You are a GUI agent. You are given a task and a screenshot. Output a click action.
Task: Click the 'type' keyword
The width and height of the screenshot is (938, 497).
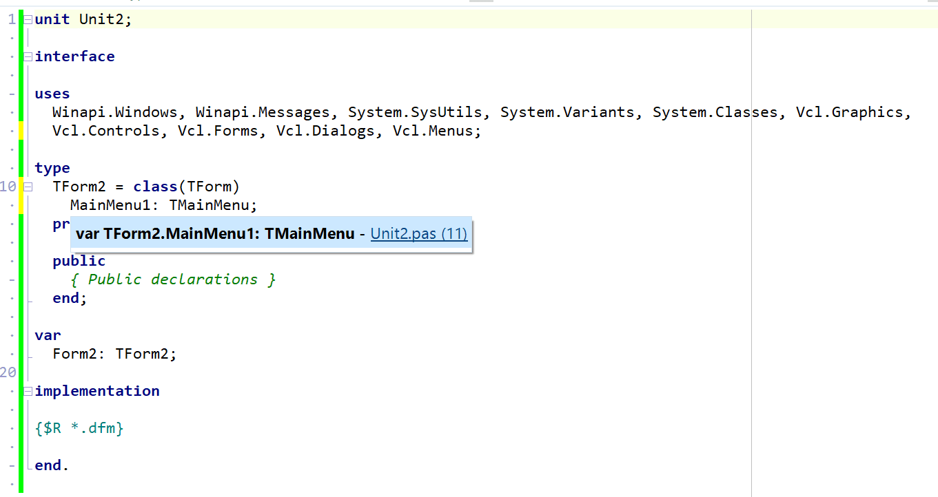click(x=52, y=168)
